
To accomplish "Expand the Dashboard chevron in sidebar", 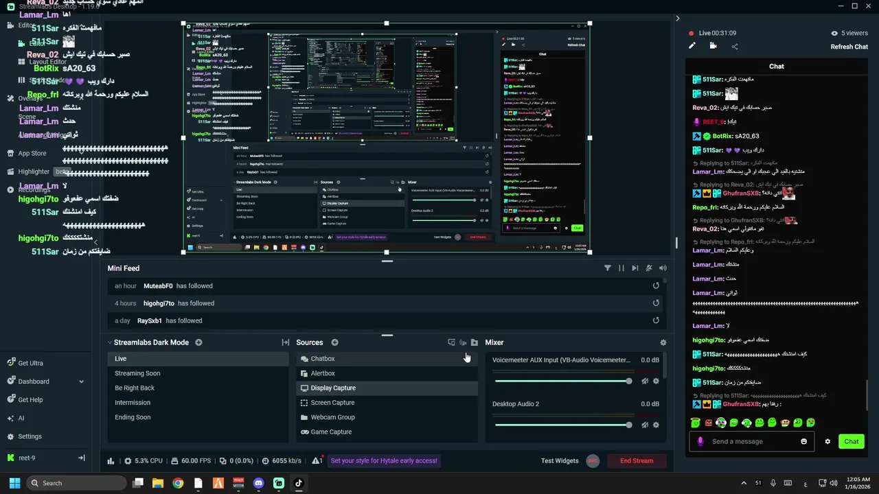I will click(81, 381).
